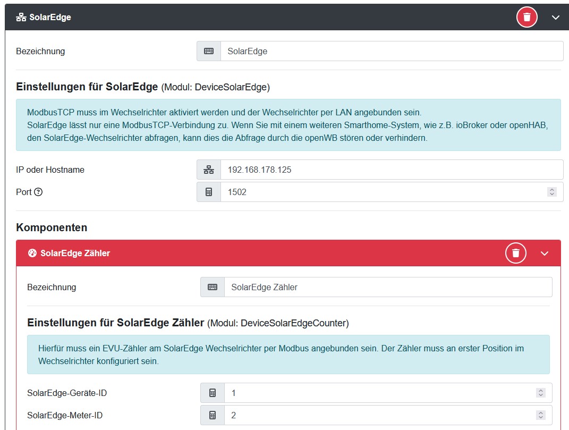Collapse the SolarEdge device panel
The width and height of the screenshot is (569, 430).
(x=555, y=18)
